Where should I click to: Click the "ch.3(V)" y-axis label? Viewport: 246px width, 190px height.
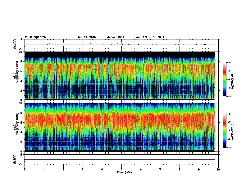tap(15, 159)
